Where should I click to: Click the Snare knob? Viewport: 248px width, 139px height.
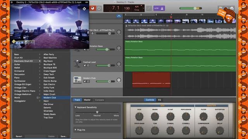point(155,117)
